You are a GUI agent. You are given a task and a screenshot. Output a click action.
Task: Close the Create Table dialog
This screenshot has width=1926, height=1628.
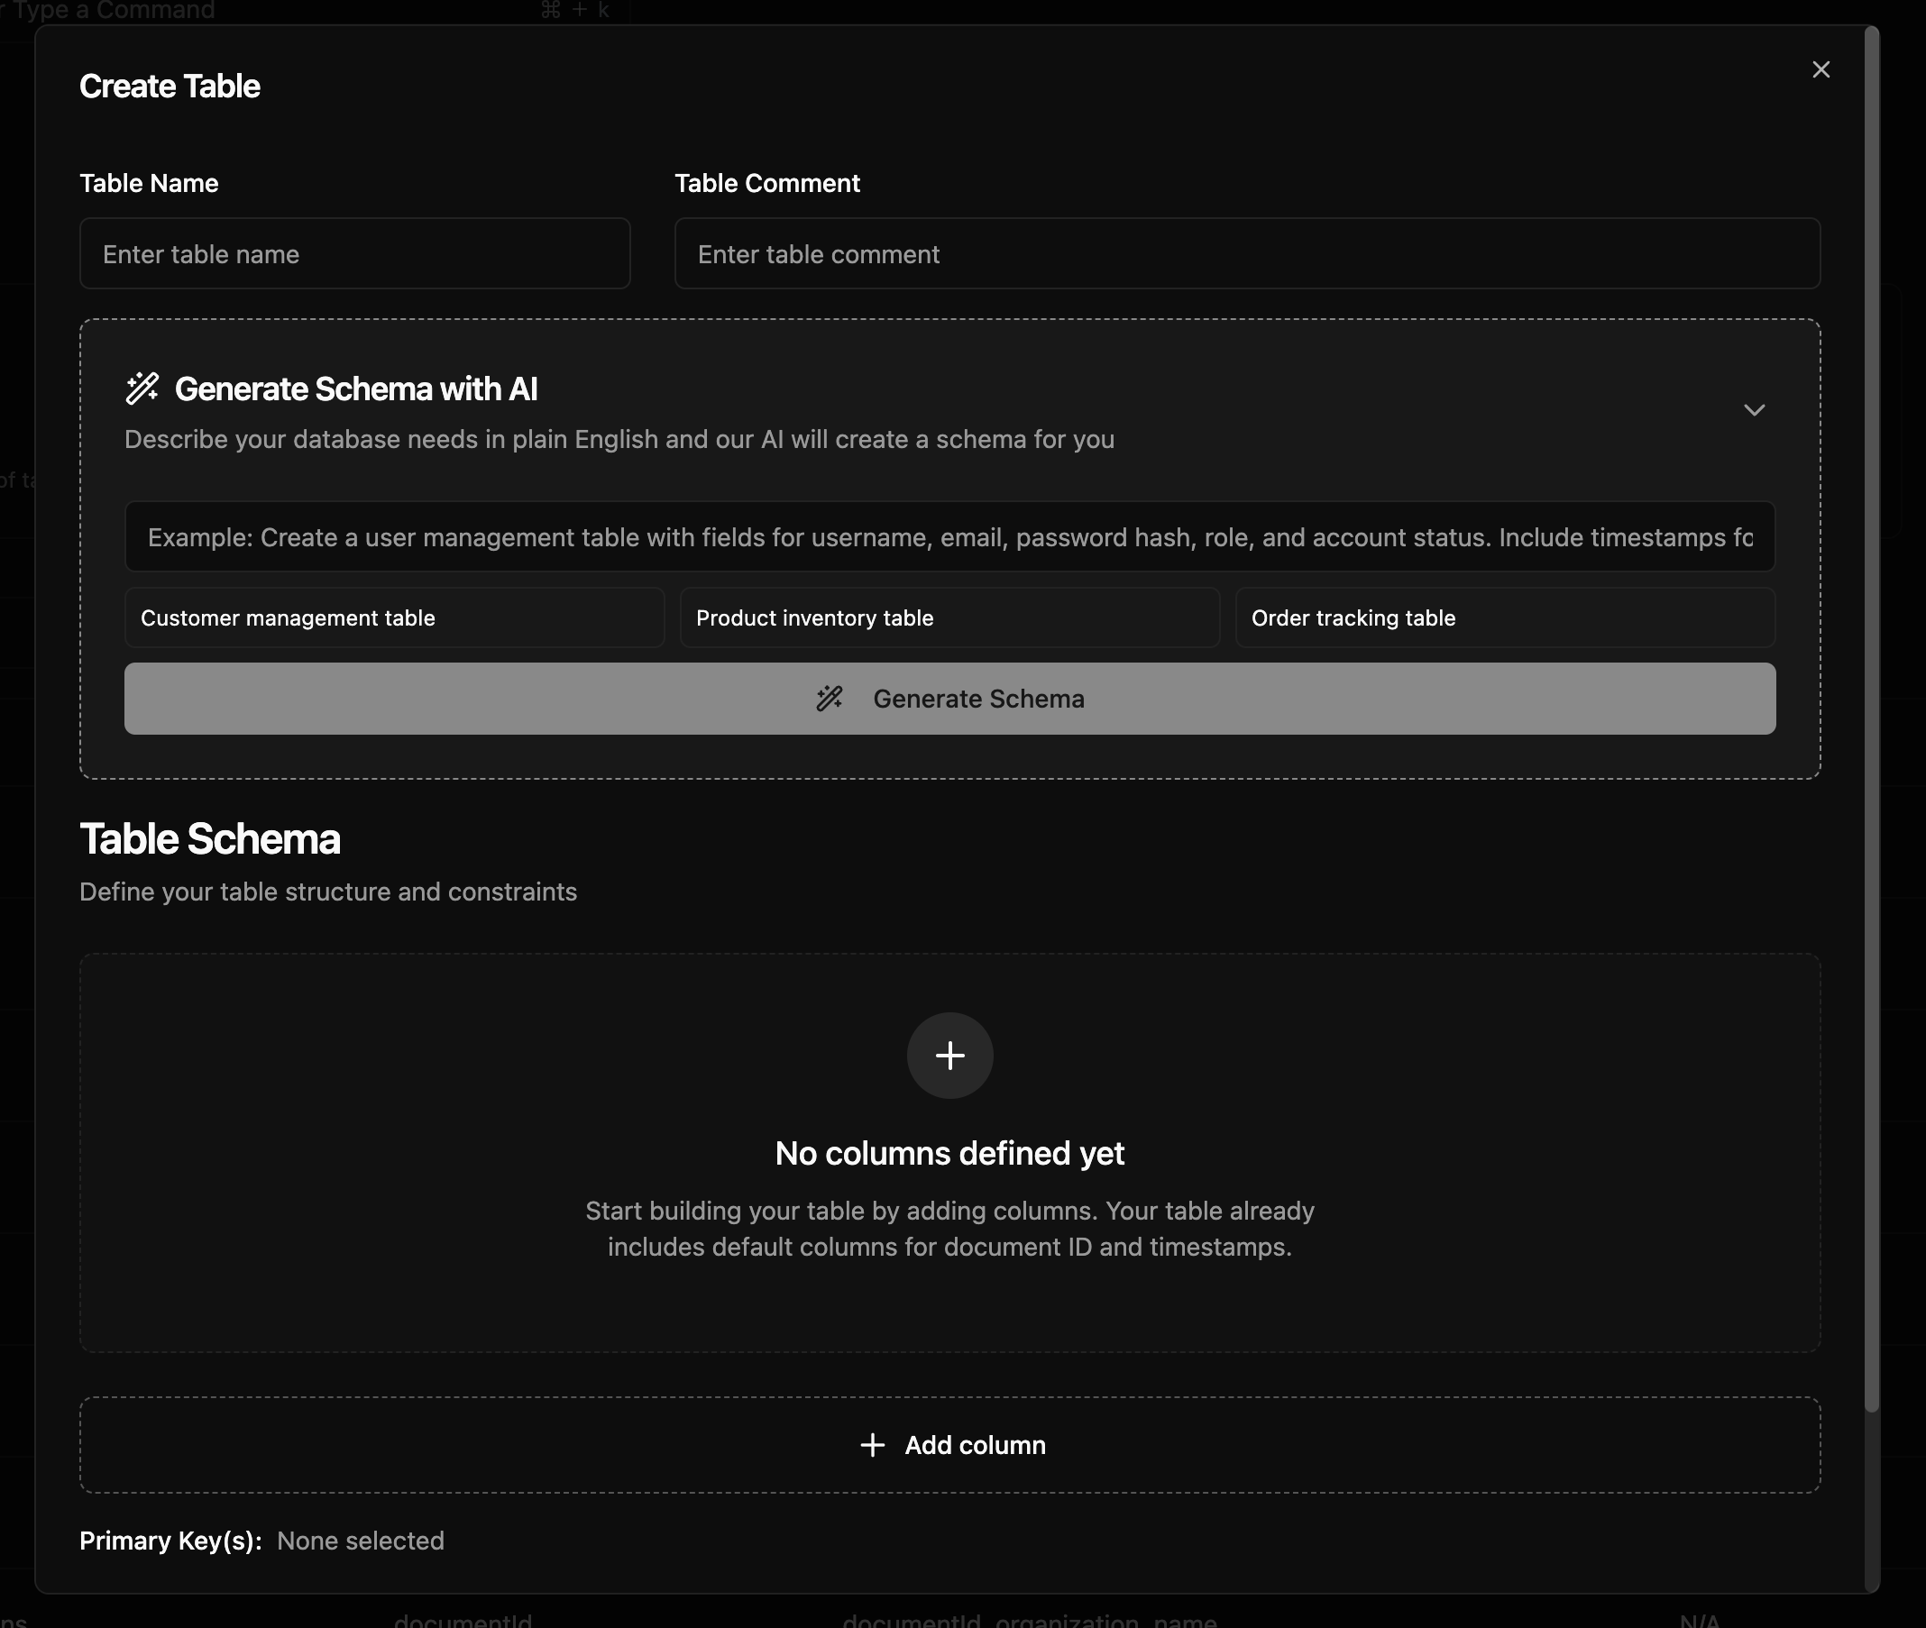coord(1820,70)
